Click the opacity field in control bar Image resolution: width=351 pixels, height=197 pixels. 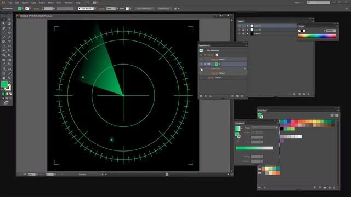[111, 9]
